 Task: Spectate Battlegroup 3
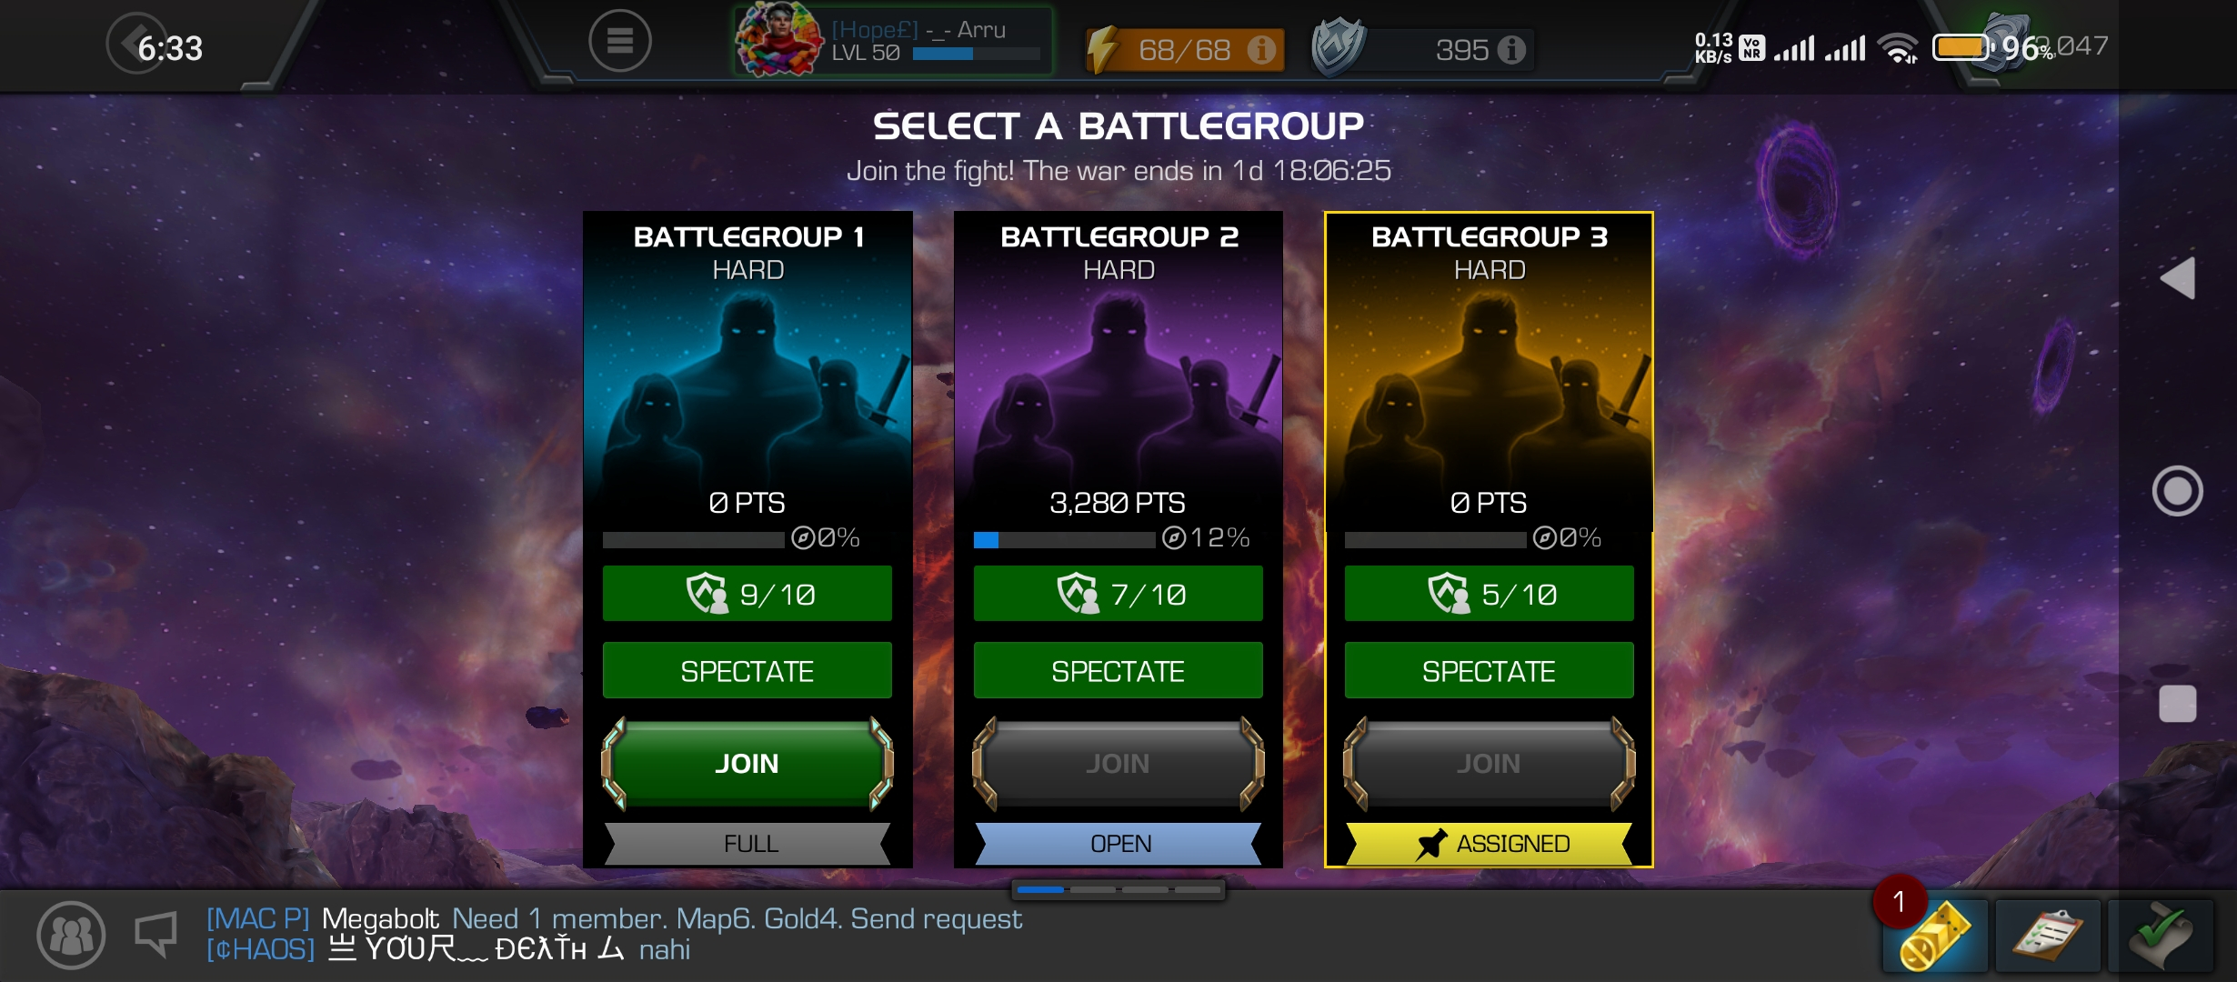[x=1489, y=671]
